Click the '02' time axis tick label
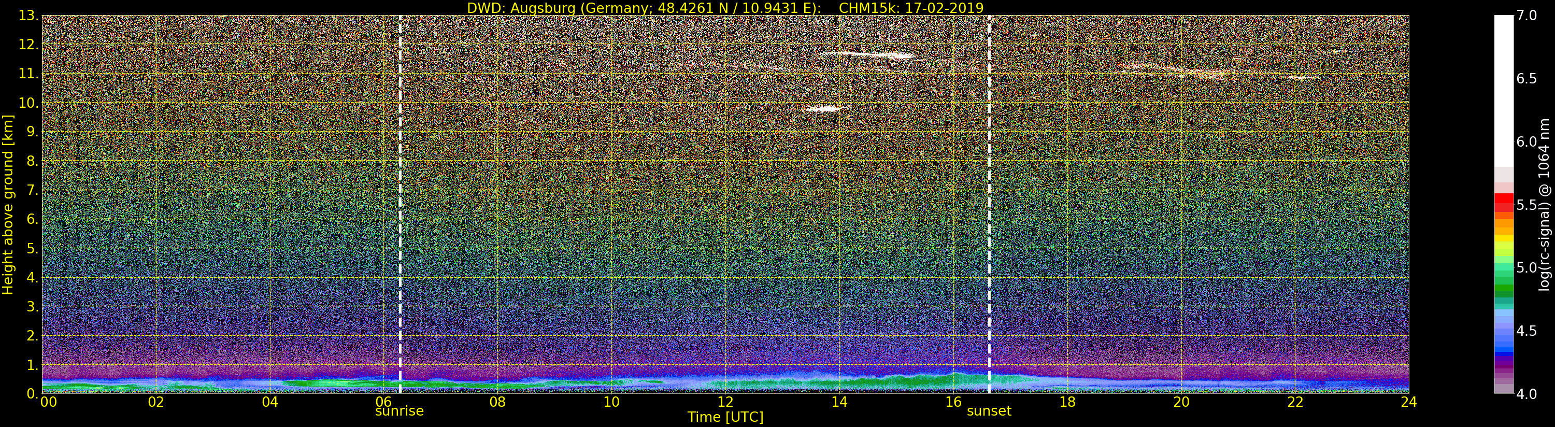The width and height of the screenshot is (1555, 427). coord(156,402)
